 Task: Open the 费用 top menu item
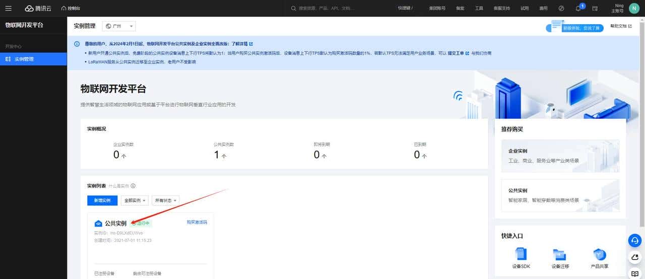pyautogui.click(x=543, y=9)
